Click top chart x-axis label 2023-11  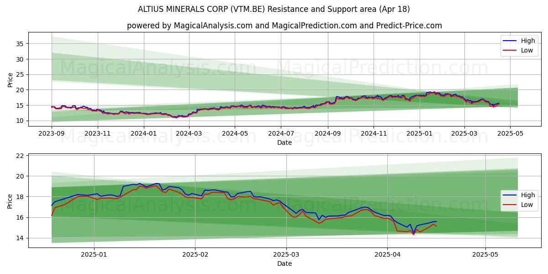click(x=98, y=133)
